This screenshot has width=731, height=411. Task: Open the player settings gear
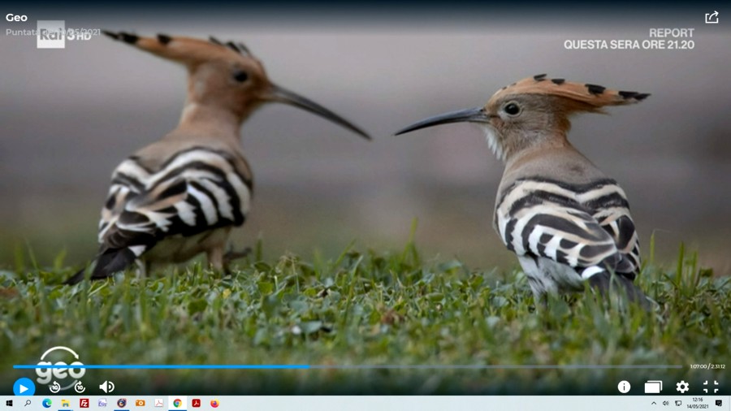682,387
